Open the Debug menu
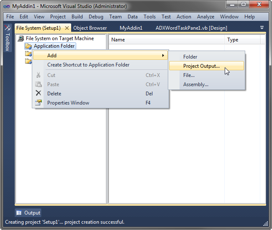This screenshot has height=230, width=272. pos(96,17)
